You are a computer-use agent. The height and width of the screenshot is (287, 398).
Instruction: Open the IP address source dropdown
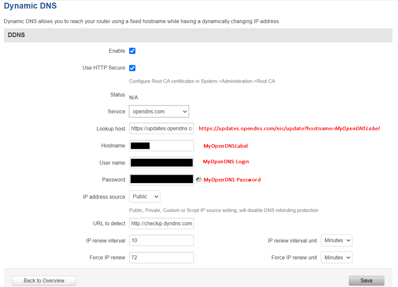[x=145, y=196]
